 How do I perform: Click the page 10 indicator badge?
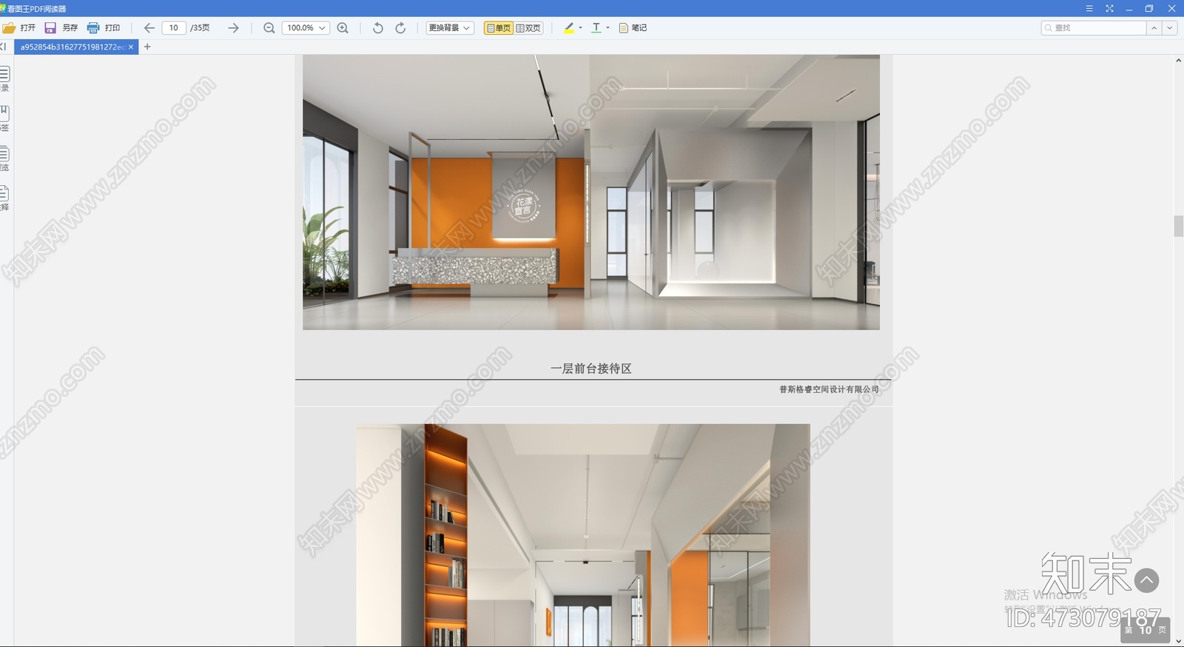[1146, 630]
